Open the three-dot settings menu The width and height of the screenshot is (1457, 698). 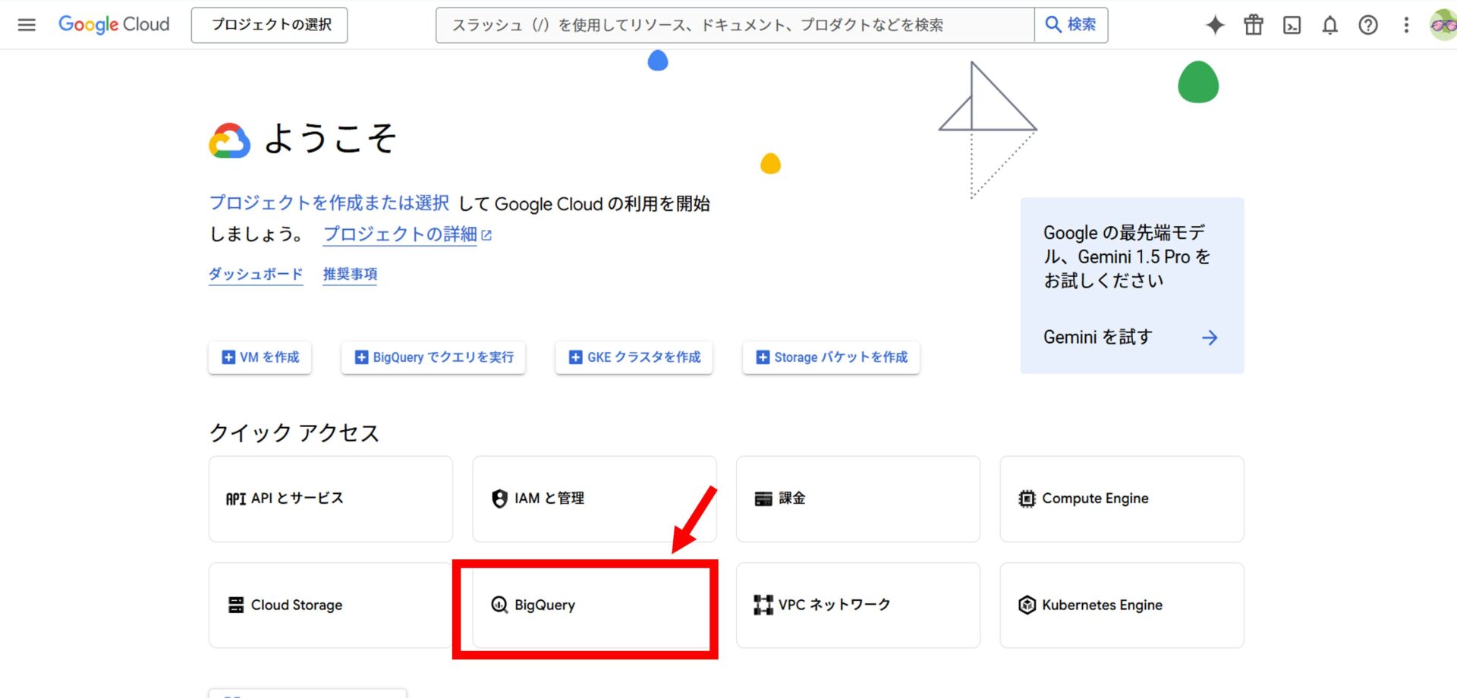(1406, 25)
